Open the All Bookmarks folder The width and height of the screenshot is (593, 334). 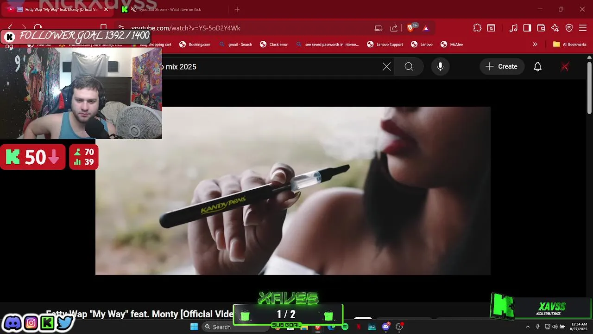pyautogui.click(x=570, y=45)
